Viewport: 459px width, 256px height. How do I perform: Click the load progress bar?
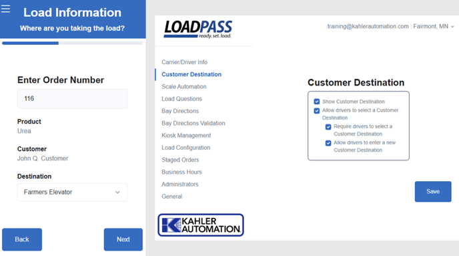[72, 43]
